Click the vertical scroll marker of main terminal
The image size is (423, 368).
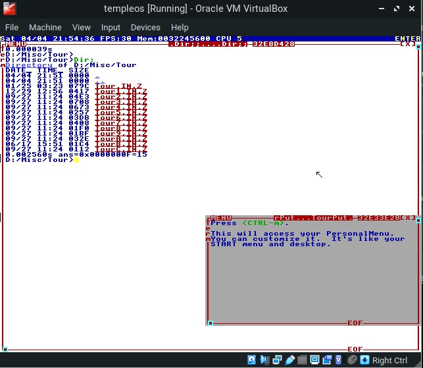point(418,47)
